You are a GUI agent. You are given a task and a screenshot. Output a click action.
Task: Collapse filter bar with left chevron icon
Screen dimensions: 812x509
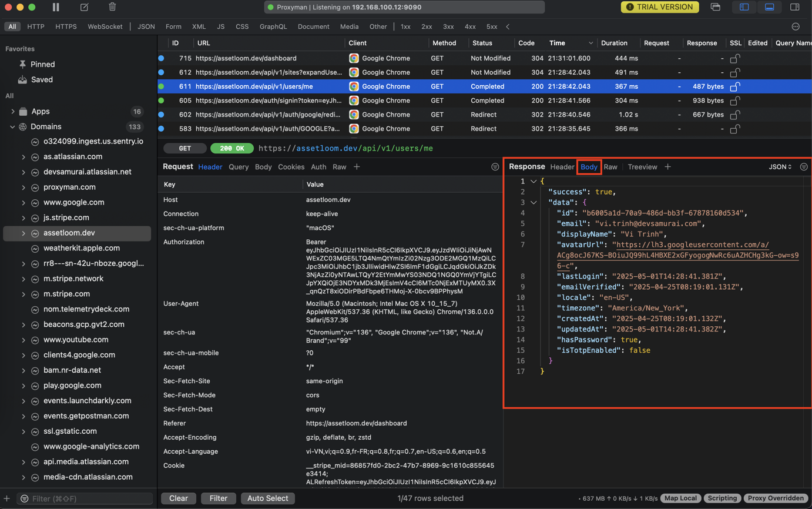click(508, 26)
